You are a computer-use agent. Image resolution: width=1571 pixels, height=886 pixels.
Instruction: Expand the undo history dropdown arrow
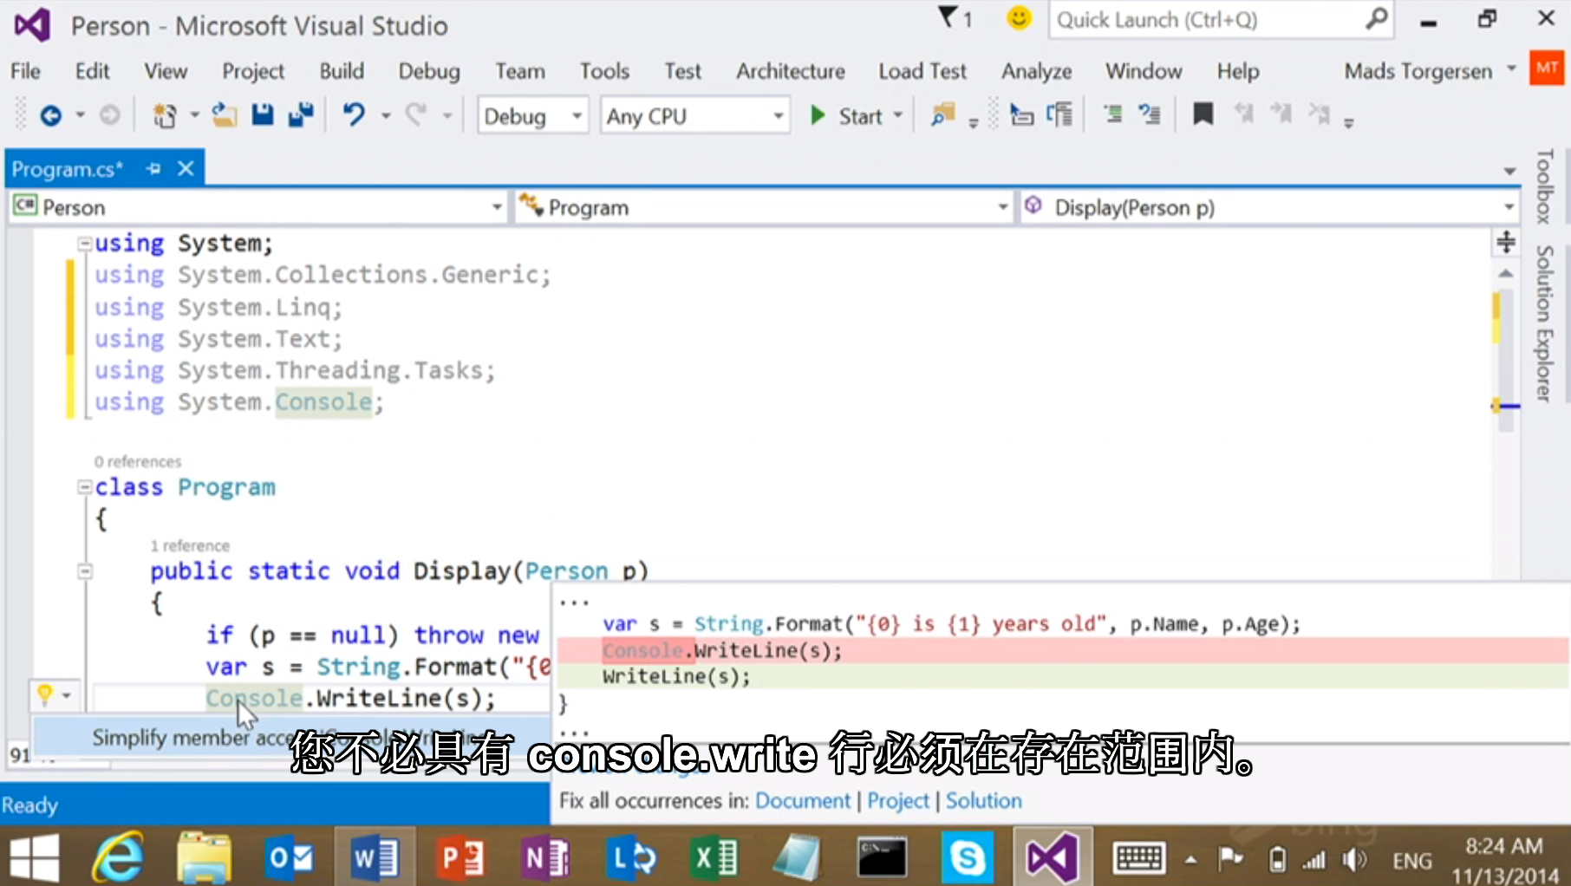pyautogui.click(x=386, y=115)
